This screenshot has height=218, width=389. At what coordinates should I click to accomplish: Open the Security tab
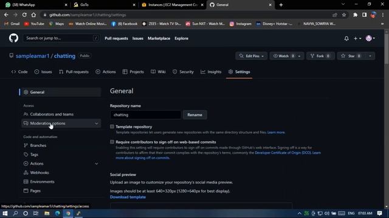pos(183,71)
